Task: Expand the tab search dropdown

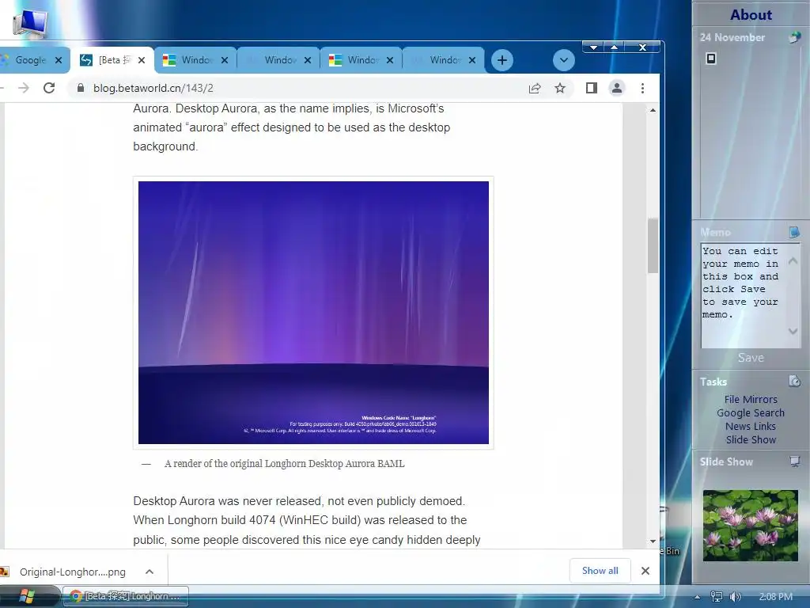Action: pyautogui.click(x=563, y=60)
